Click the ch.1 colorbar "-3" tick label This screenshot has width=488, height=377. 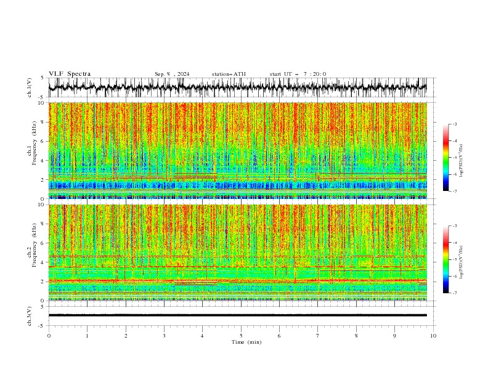click(x=454, y=124)
